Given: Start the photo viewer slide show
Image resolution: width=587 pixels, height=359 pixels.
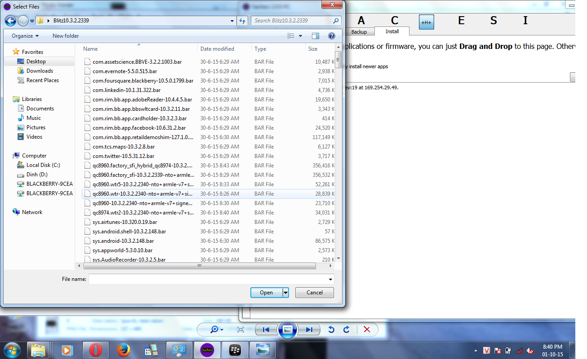Looking at the screenshot, I should coord(288,329).
